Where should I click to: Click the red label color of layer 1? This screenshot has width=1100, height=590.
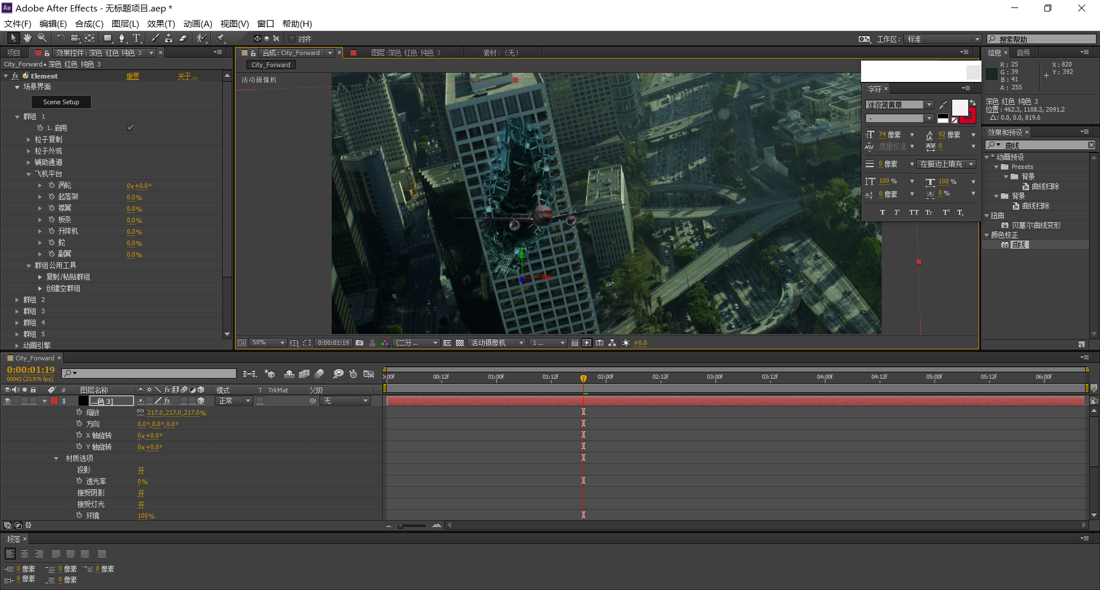(x=54, y=401)
